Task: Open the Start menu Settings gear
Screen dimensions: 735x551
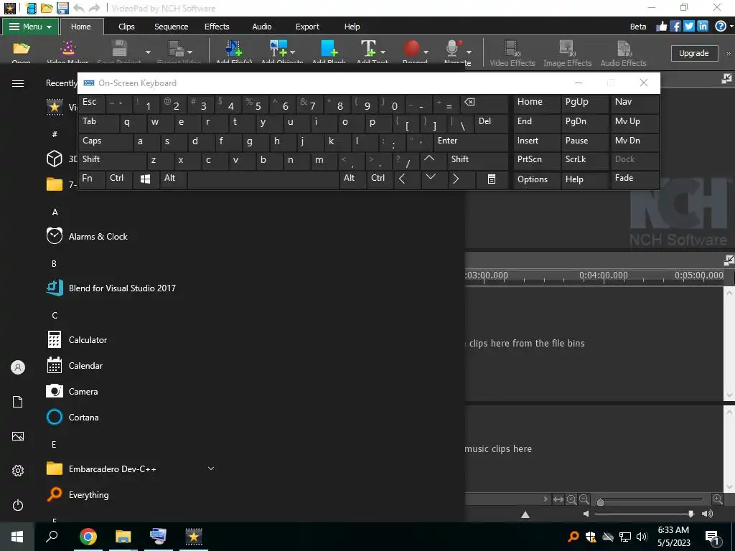Action: pos(18,471)
